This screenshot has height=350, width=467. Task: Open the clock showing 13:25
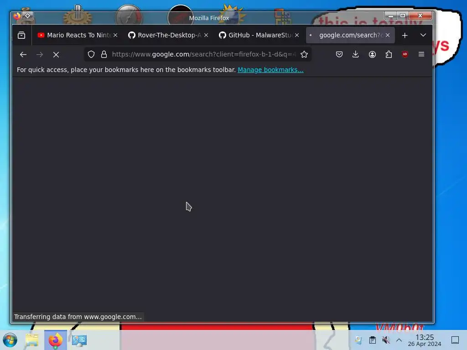[x=425, y=340]
